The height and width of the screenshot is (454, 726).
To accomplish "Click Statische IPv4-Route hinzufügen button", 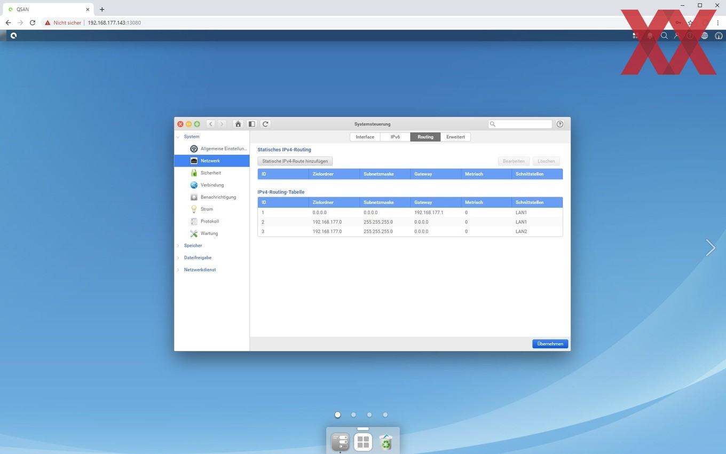I will coord(295,161).
